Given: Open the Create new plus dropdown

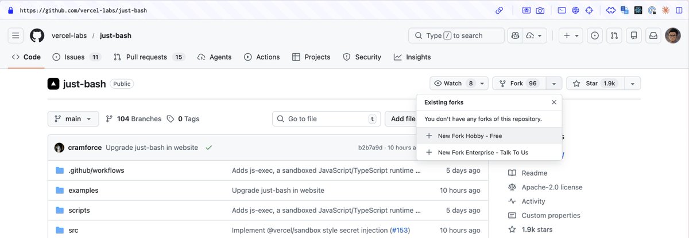Looking at the screenshot, I should click(x=572, y=35).
